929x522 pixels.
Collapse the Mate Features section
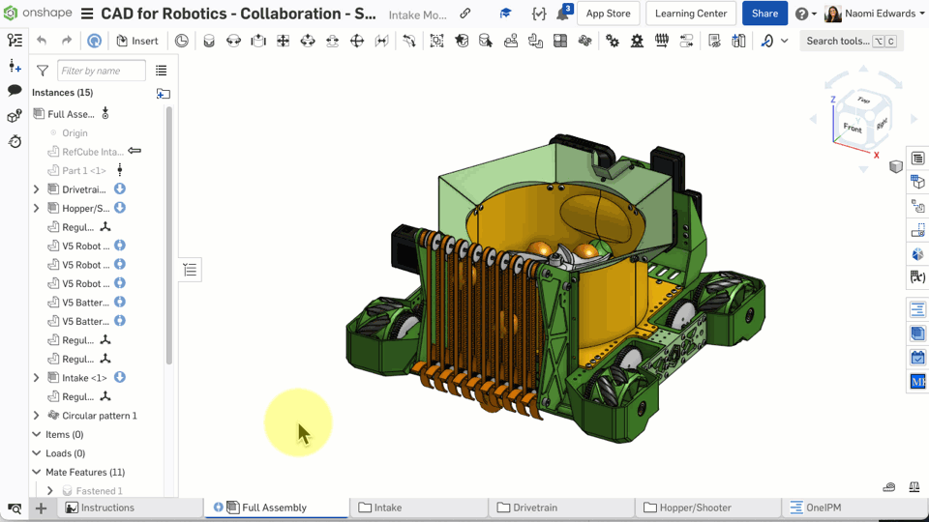pyautogui.click(x=37, y=473)
